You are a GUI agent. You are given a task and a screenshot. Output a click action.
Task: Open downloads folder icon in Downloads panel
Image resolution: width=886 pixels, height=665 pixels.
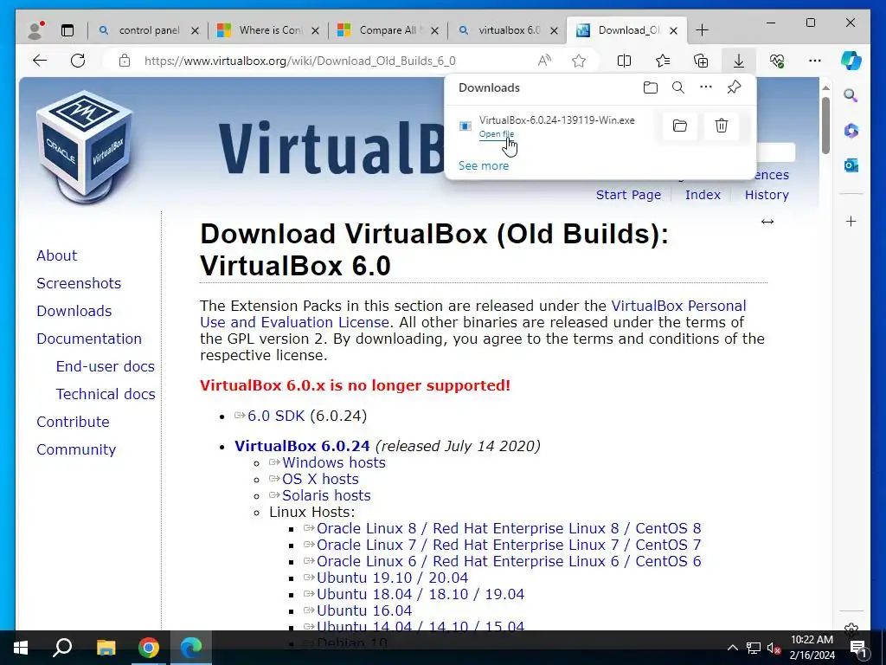[651, 87]
